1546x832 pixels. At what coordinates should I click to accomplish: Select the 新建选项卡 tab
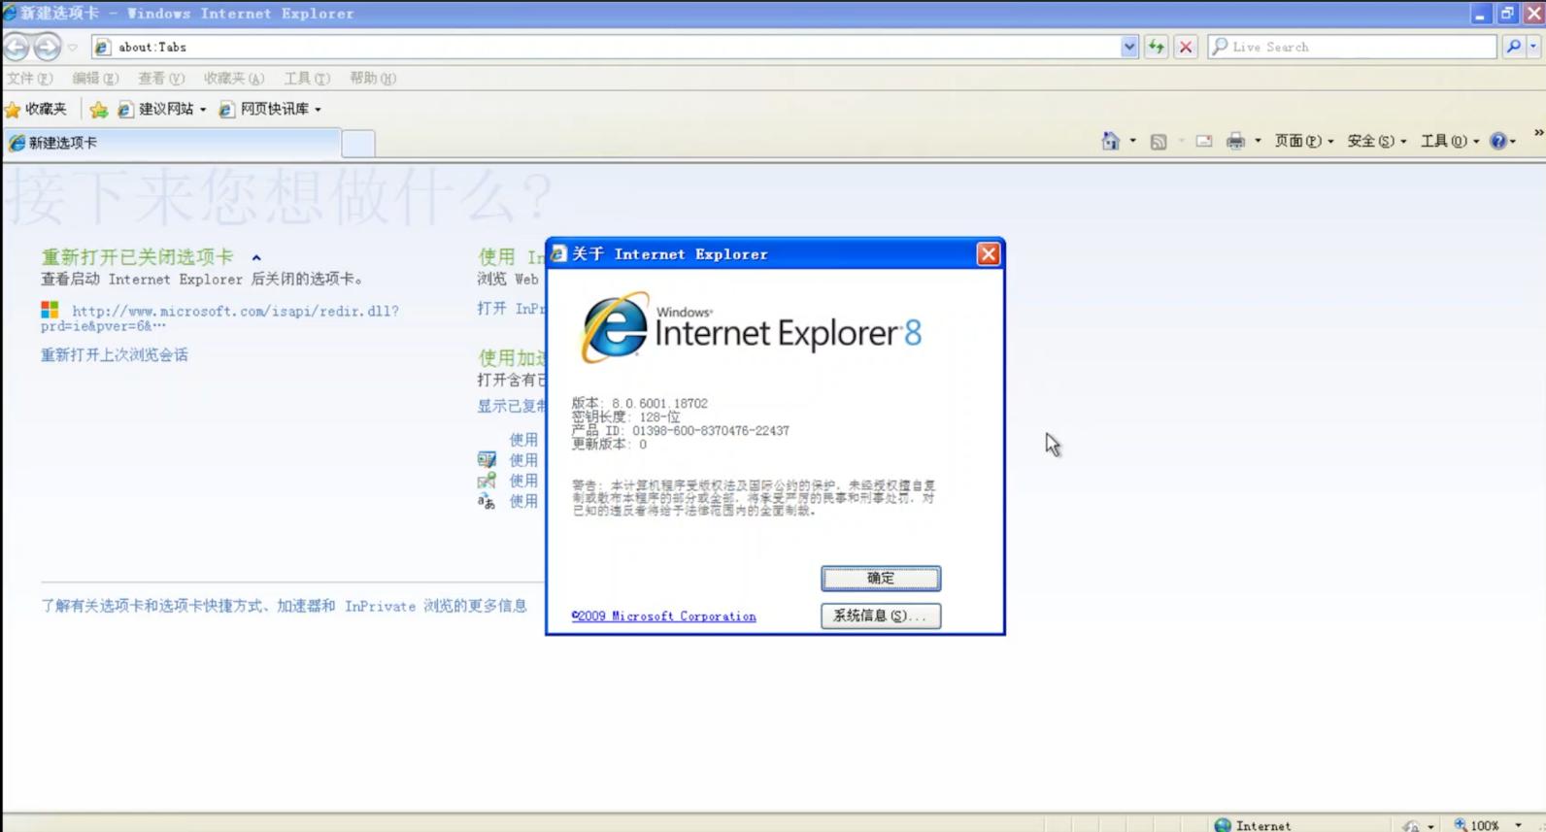(x=173, y=143)
